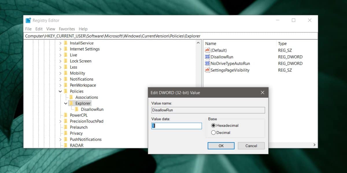Viewport: 347px width, 173px height.
Task: Expand the InstallService key
Action: (x=60, y=43)
